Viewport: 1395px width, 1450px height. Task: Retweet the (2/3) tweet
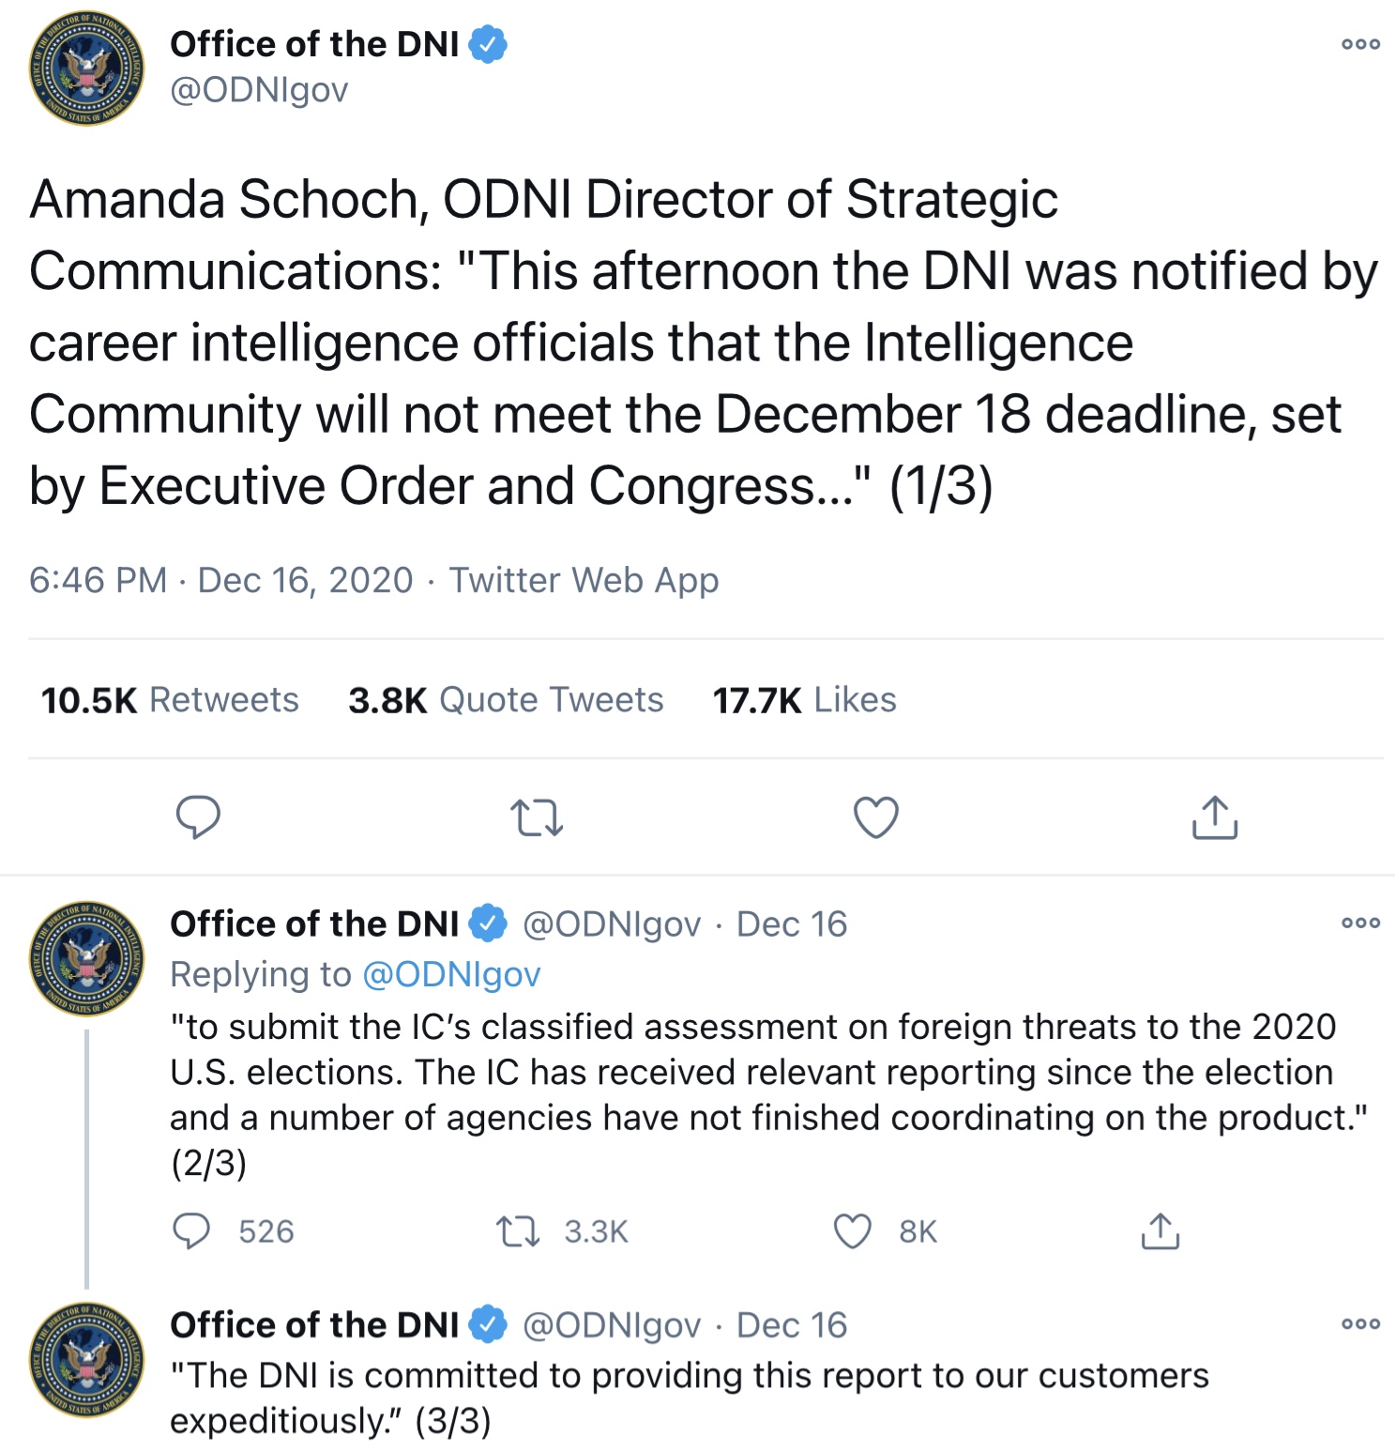[518, 1230]
